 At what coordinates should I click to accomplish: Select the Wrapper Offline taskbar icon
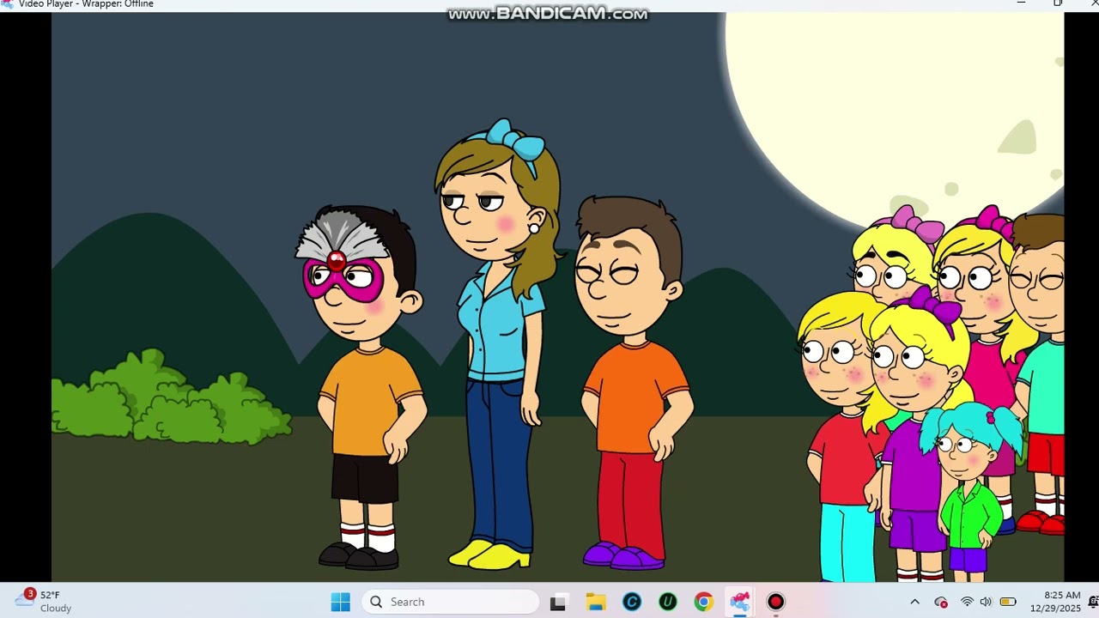pos(739,602)
